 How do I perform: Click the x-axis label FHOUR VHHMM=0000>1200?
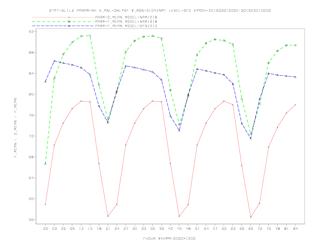[x=169, y=238]
